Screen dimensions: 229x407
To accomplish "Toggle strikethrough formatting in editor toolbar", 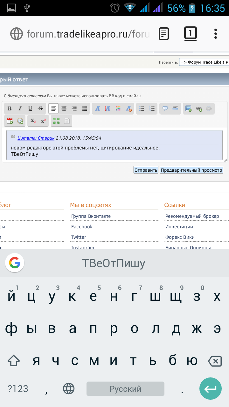I will click(x=40, y=109).
